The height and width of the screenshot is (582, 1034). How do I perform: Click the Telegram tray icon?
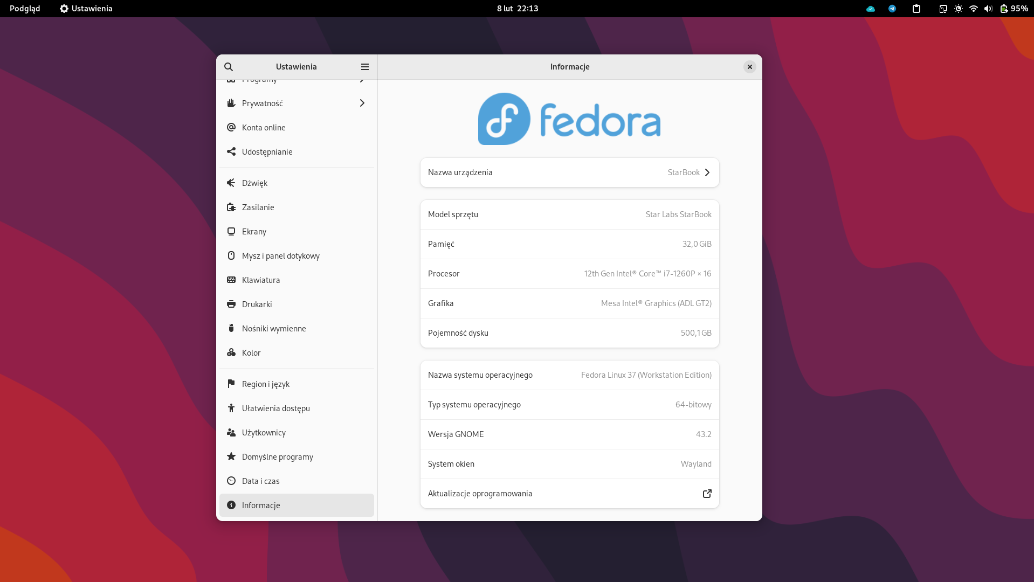[892, 8]
